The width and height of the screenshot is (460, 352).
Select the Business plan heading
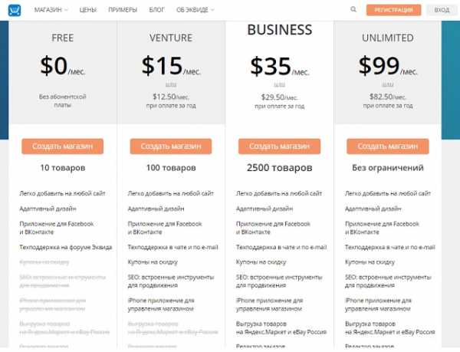pyautogui.click(x=279, y=31)
